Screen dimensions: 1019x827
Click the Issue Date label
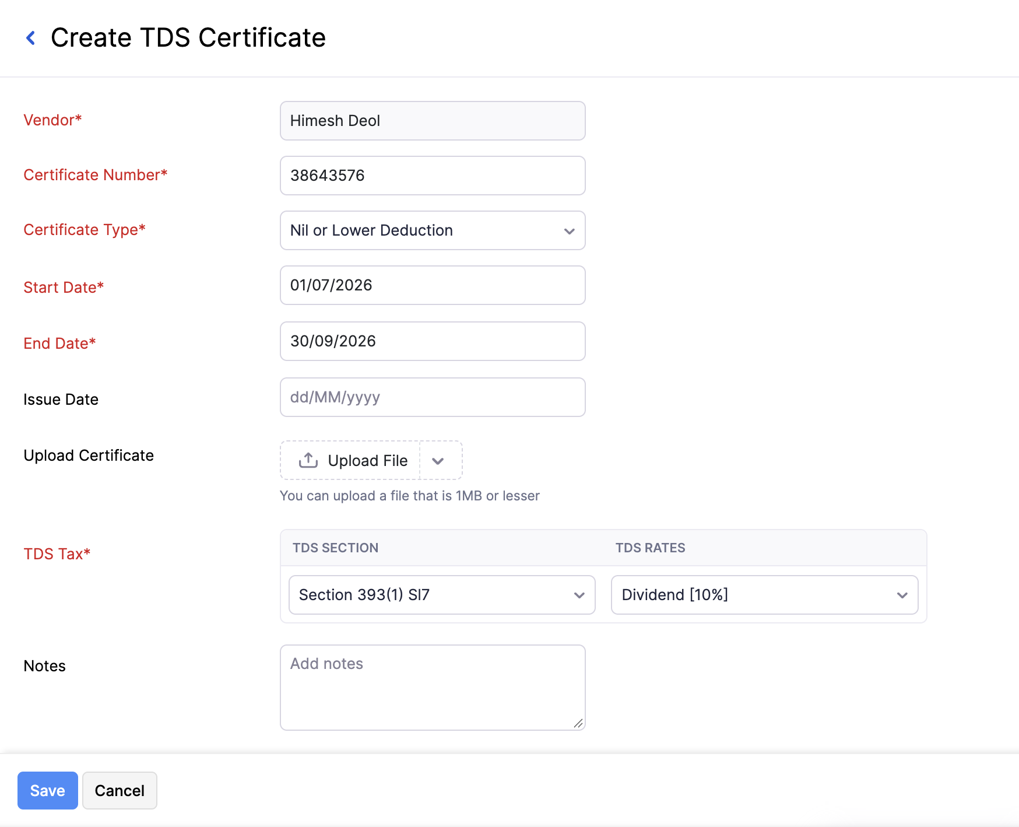(61, 400)
